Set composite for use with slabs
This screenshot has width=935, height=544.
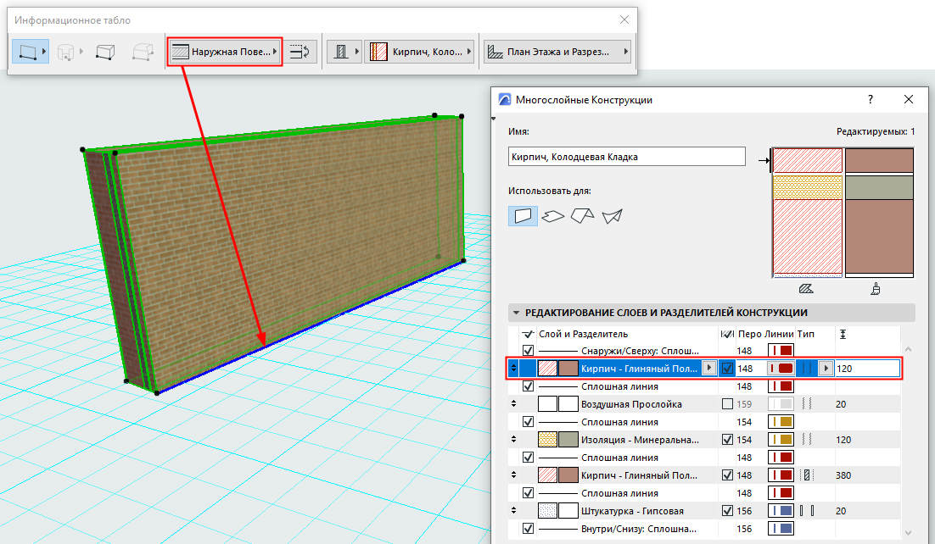(x=553, y=216)
